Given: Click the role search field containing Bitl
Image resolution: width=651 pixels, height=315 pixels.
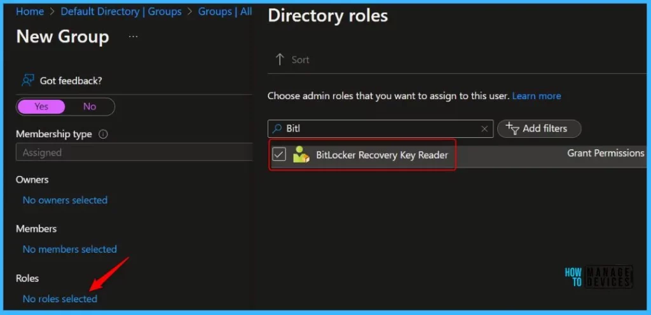Looking at the screenshot, I should (x=380, y=128).
